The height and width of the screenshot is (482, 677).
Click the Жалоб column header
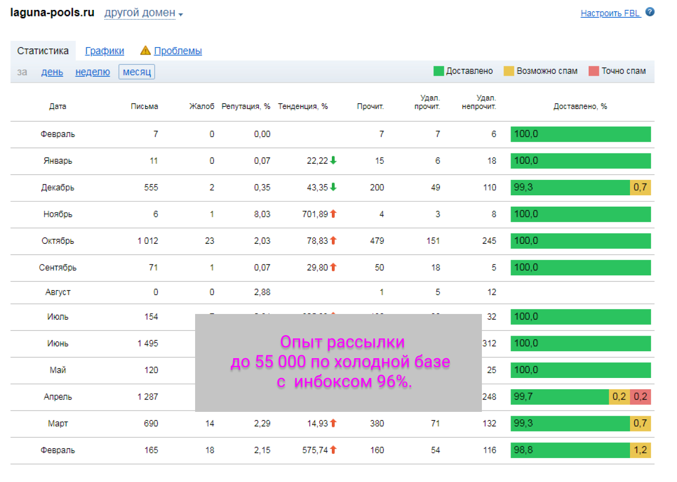point(202,106)
